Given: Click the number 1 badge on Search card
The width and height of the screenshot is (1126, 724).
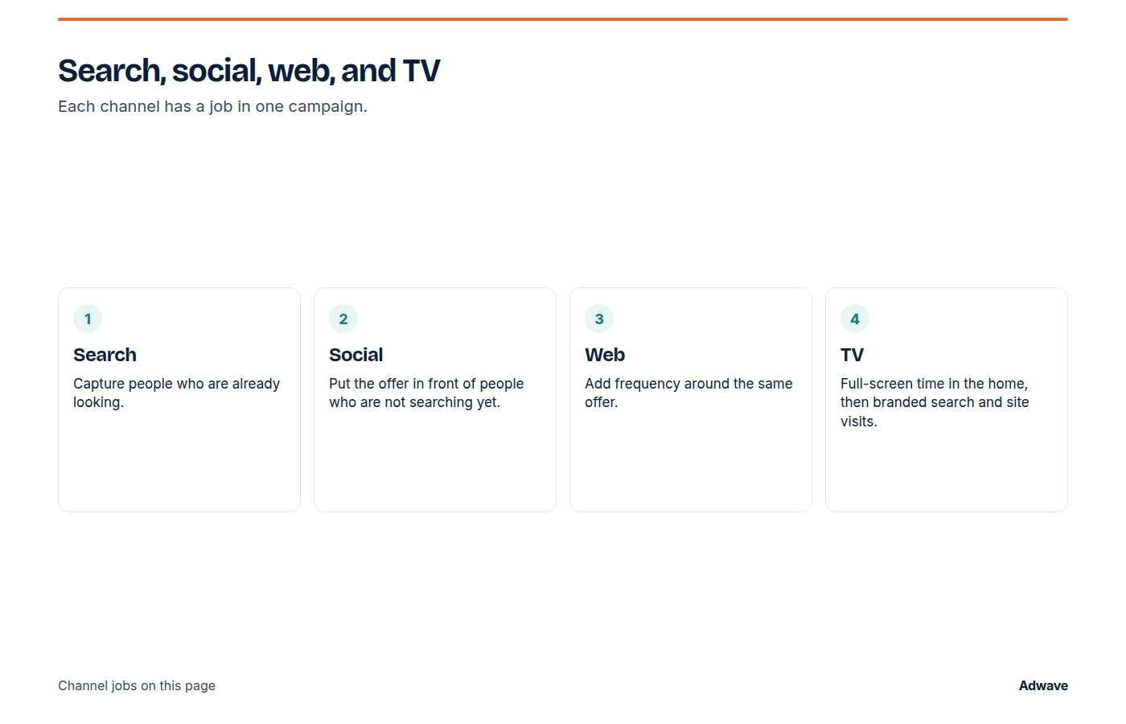Looking at the screenshot, I should click(x=88, y=319).
